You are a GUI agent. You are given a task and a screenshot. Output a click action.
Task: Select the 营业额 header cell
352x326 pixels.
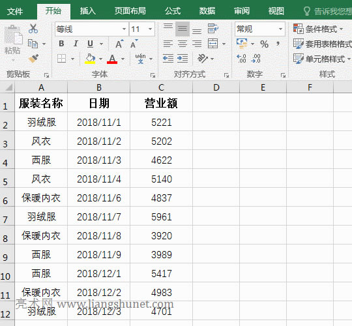click(161, 102)
